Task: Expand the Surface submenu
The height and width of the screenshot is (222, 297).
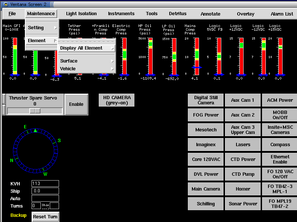Action: tap(87, 61)
